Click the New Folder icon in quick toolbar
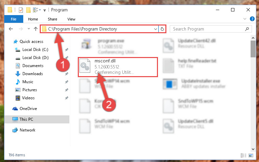 point(28,10)
